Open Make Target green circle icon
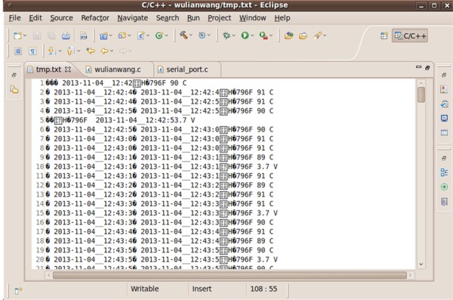The image size is (453, 300). tap(445, 187)
